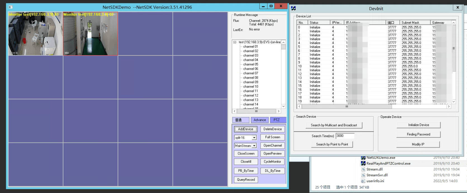The image size is (467, 193).
Task: Click the QueryRecord button
Action: (246, 180)
